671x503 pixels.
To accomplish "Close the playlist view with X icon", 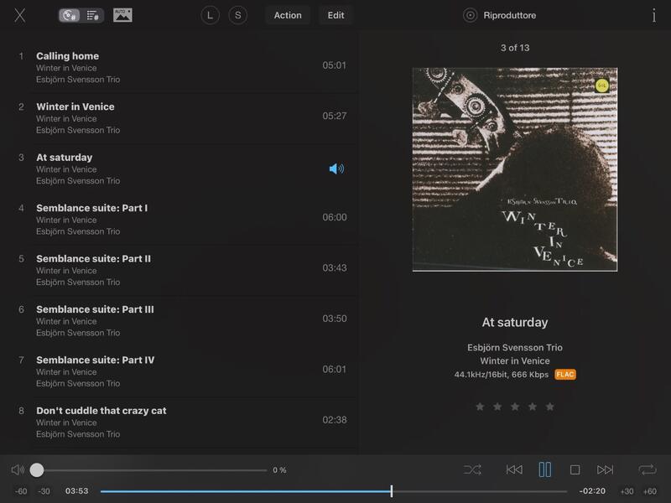I will point(20,15).
